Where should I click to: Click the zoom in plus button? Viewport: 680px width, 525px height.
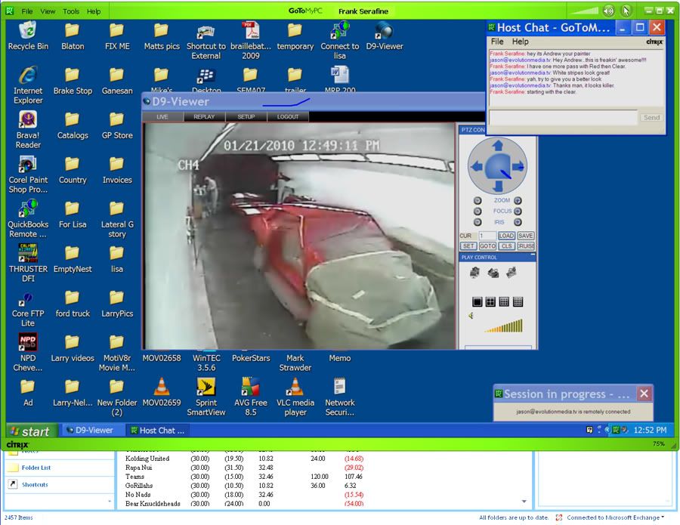tap(518, 200)
